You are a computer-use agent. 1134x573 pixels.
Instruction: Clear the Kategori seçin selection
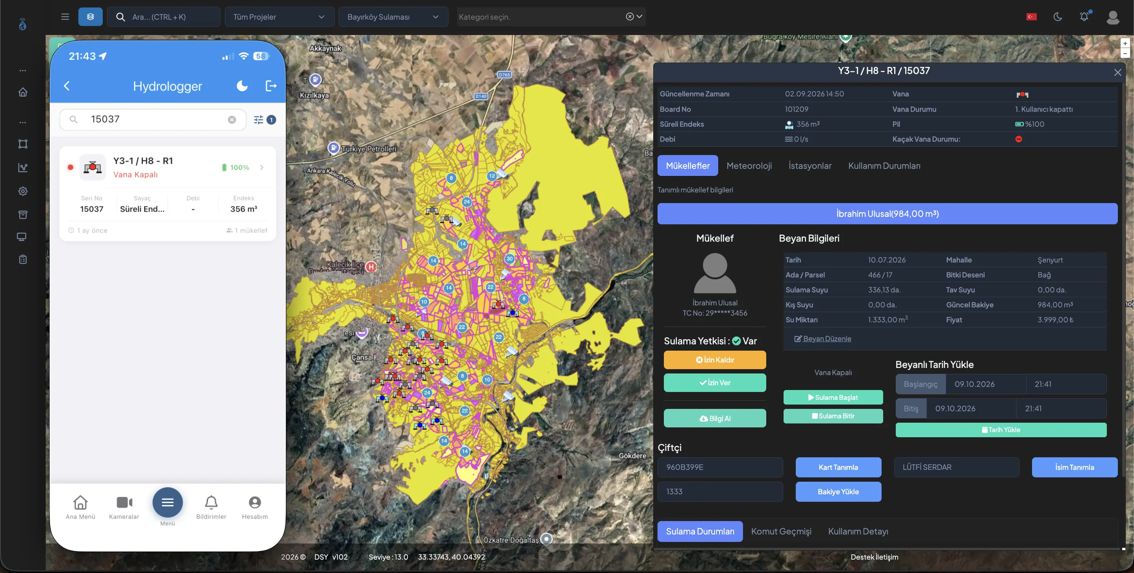click(630, 16)
